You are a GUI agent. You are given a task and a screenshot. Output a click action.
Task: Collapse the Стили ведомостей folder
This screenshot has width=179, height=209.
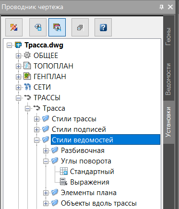pyautogui.click(x=36, y=140)
